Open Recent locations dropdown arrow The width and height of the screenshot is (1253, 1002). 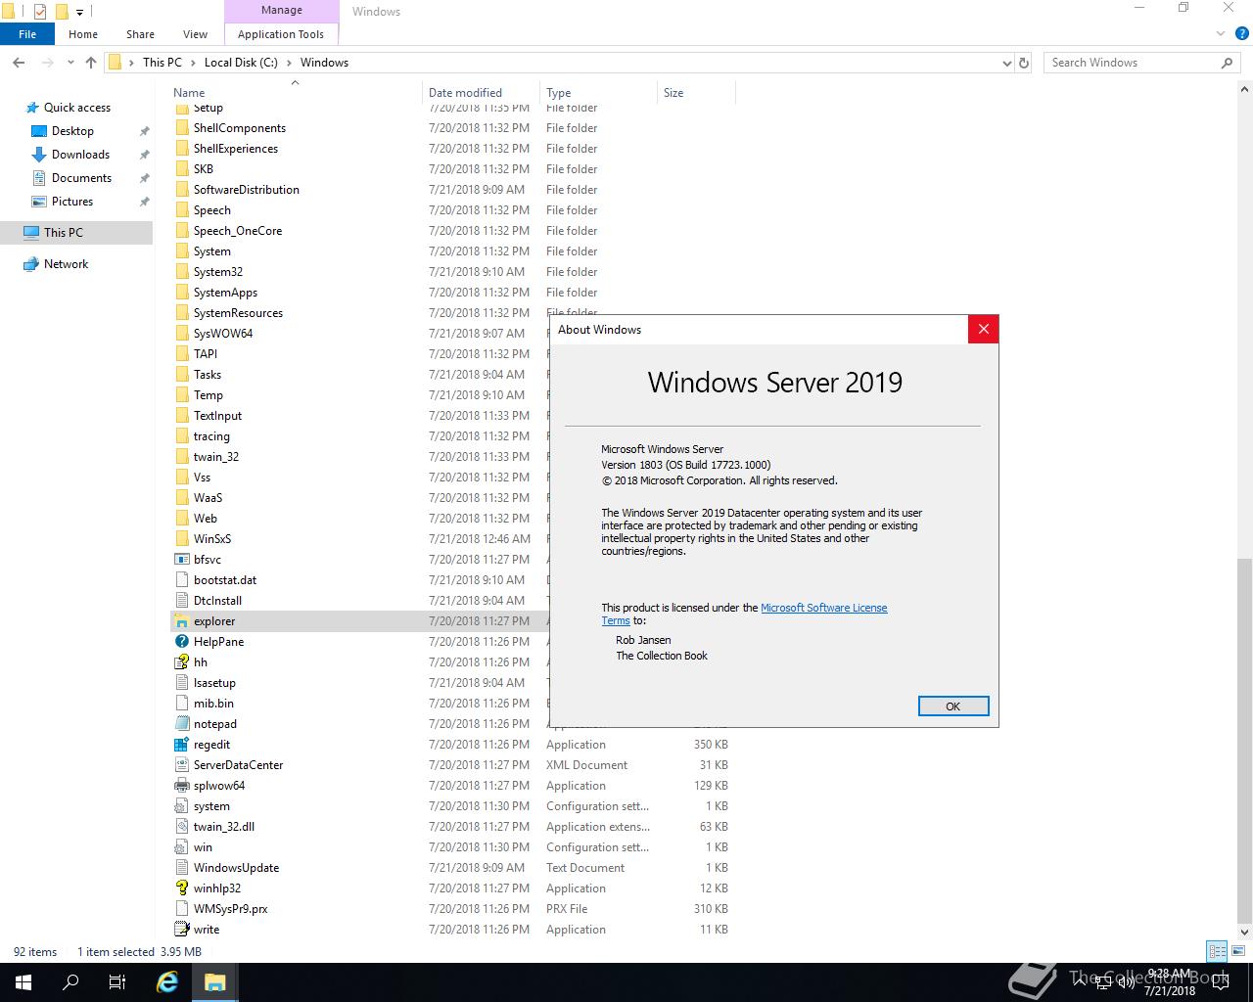tap(70, 63)
